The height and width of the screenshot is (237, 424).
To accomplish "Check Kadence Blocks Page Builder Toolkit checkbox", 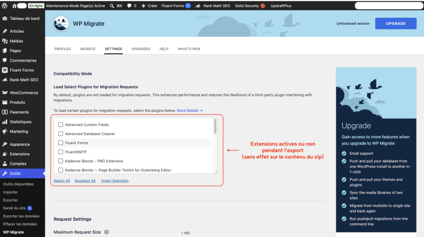I will tap(60, 170).
